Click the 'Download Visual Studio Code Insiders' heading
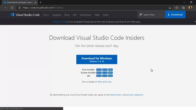 tap(97, 38)
